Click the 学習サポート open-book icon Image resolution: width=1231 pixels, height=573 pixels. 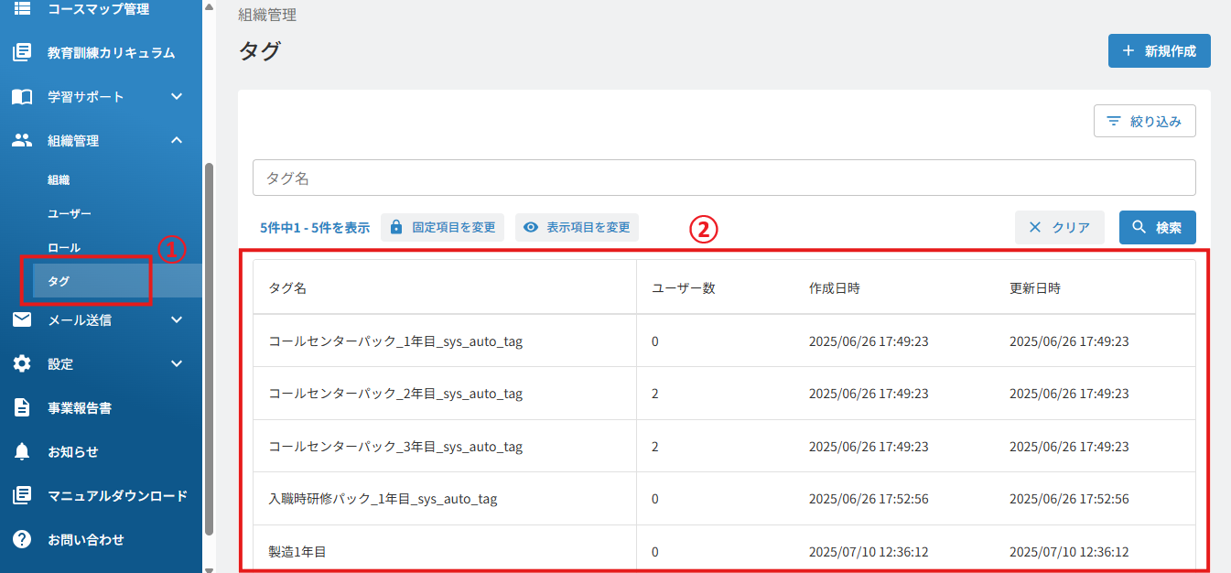(x=22, y=97)
